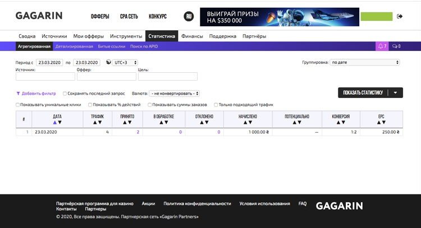Open the Финансы tab
Image resolution: width=421 pixels, height=228 pixels.
point(192,36)
